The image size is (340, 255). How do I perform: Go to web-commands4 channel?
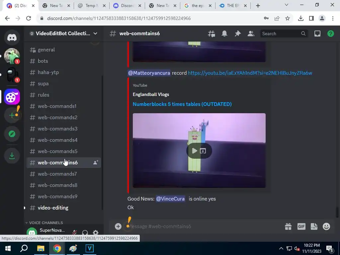[64, 140]
